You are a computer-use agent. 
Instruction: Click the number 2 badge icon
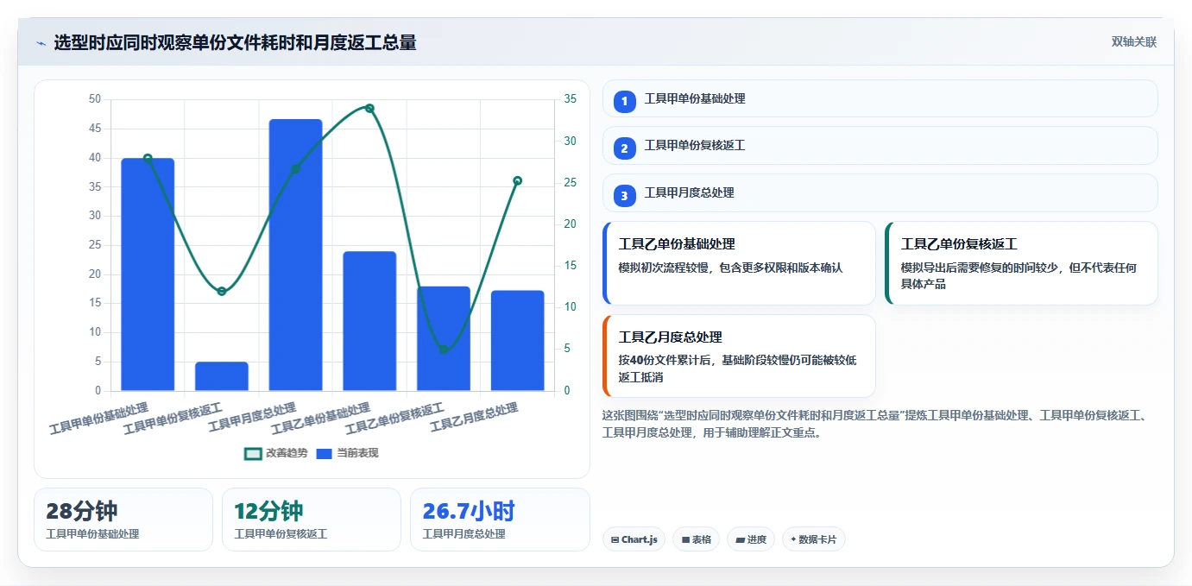click(625, 148)
